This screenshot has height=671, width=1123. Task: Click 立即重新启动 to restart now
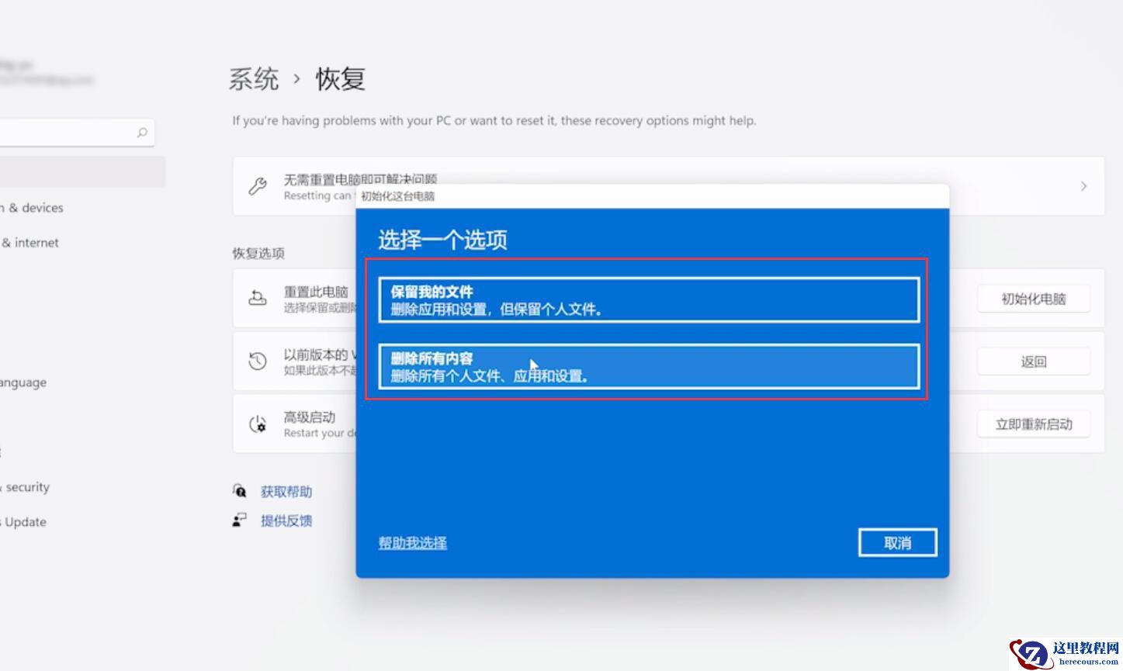coord(1034,424)
